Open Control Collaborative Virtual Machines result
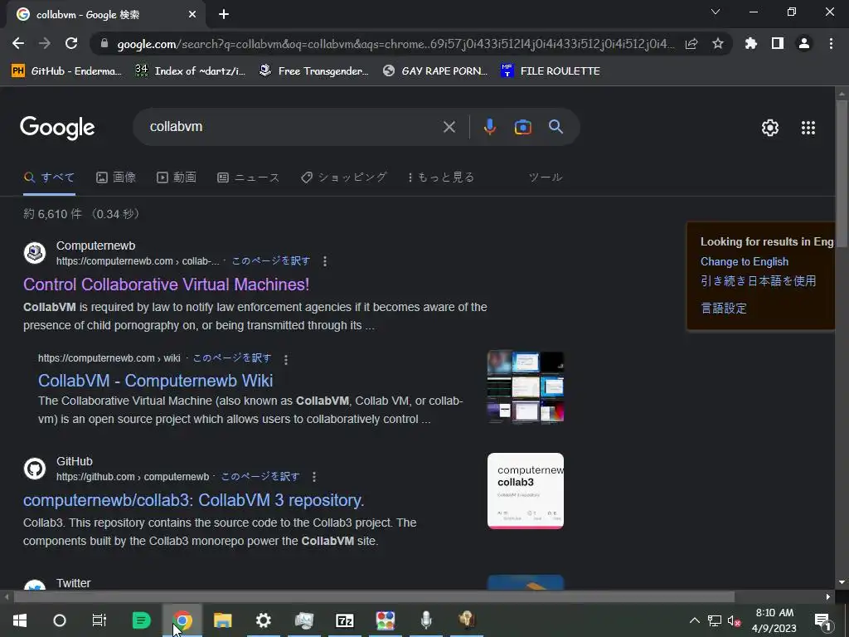The width and height of the screenshot is (849, 637). tap(166, 284)
